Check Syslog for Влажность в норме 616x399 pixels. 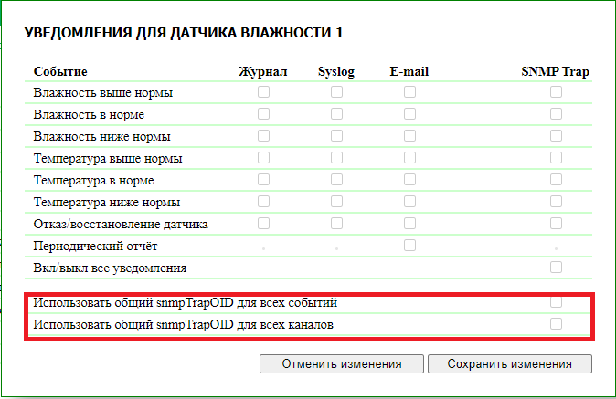tap(336, 114)
